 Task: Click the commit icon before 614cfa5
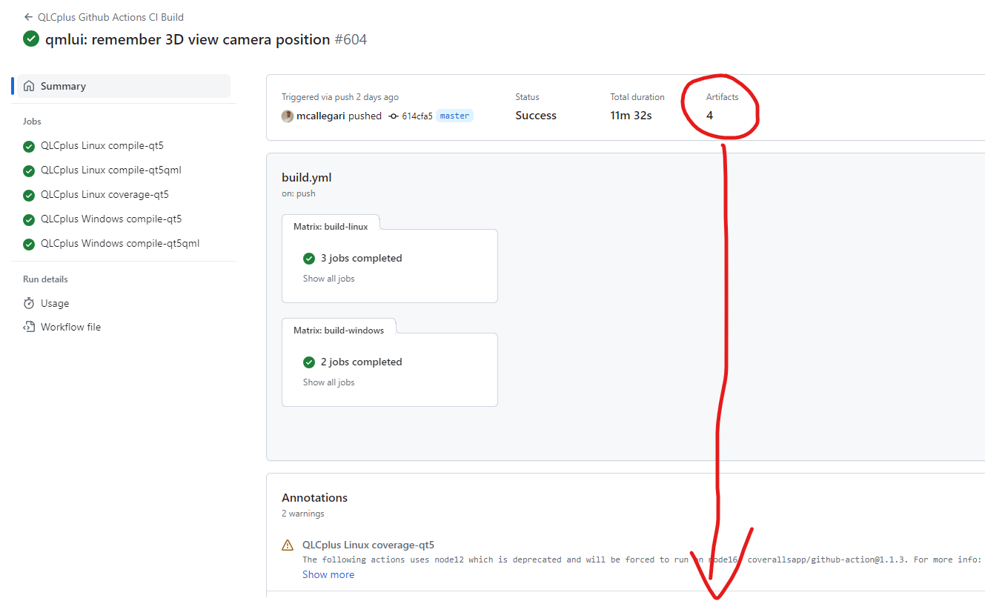(394, 116)
